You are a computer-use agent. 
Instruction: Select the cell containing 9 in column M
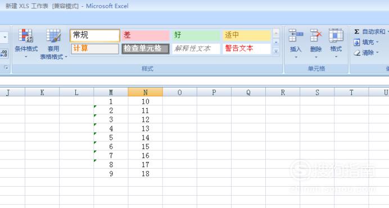click(x=111, y=173)
